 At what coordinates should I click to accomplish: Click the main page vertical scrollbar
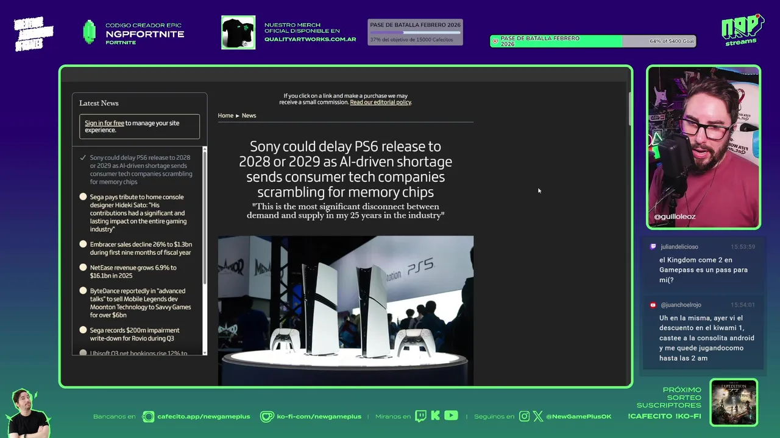coord(629,109)
